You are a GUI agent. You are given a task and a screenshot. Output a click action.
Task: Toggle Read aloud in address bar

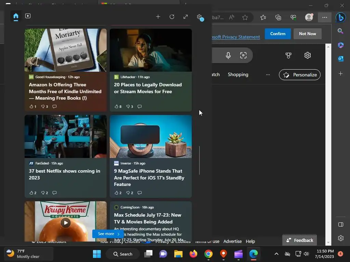(x=231, y=17)
